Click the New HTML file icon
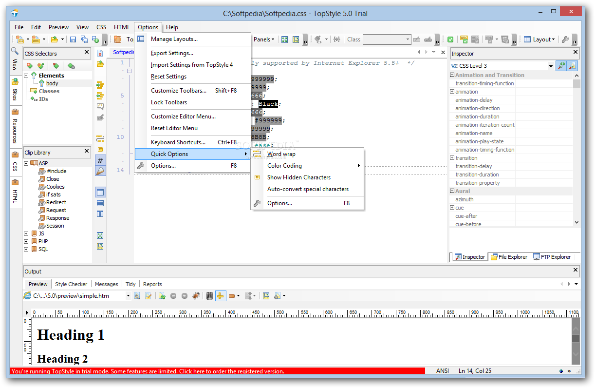Screen dimensions: 595x388 (36, 39)
